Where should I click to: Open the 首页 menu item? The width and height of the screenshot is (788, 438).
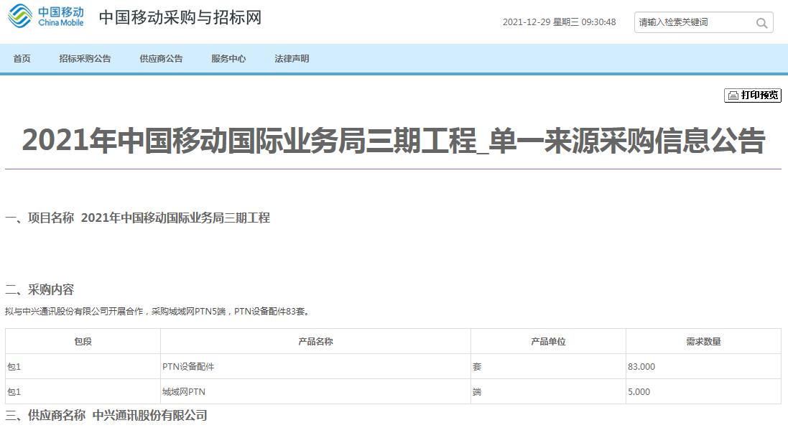tap(22, 59)
